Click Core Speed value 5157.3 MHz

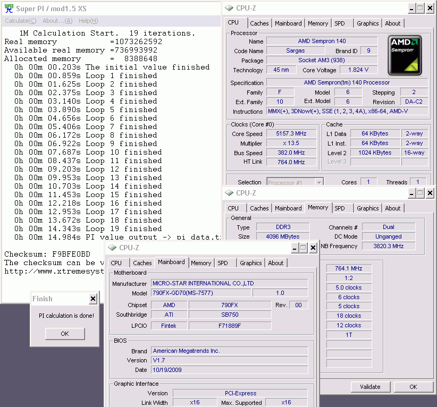[x=291, y=134]
